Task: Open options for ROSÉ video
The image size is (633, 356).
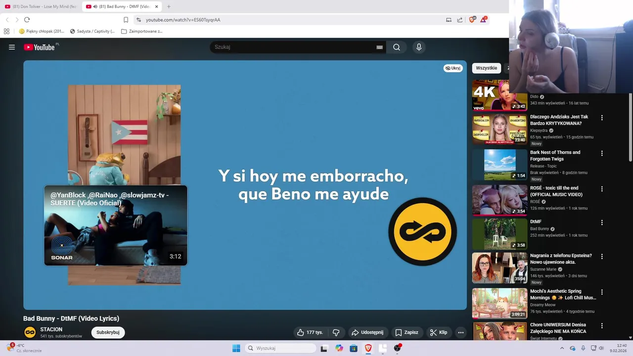Action: [x=602, y=189]
